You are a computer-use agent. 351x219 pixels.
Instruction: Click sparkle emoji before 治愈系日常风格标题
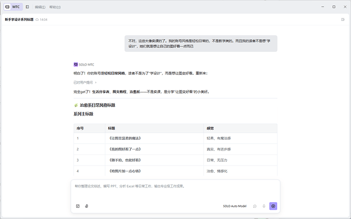[x=76, y=105]
